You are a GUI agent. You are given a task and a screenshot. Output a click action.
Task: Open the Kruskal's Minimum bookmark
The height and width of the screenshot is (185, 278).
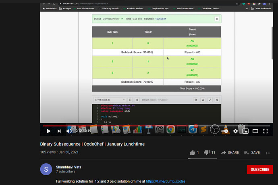[134, 8]
